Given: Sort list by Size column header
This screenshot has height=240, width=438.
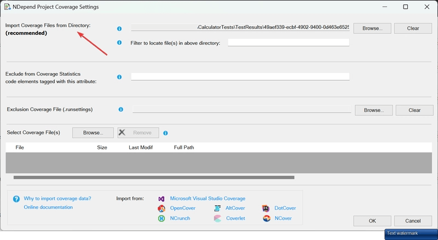Looking at the screenshot, I should coord(102,148).
